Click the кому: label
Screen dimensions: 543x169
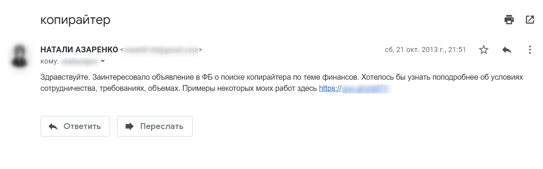[x=49, y=61]
